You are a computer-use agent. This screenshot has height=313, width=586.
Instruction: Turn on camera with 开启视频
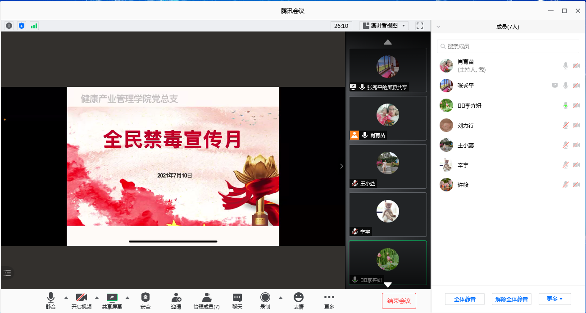coord(82,300)
